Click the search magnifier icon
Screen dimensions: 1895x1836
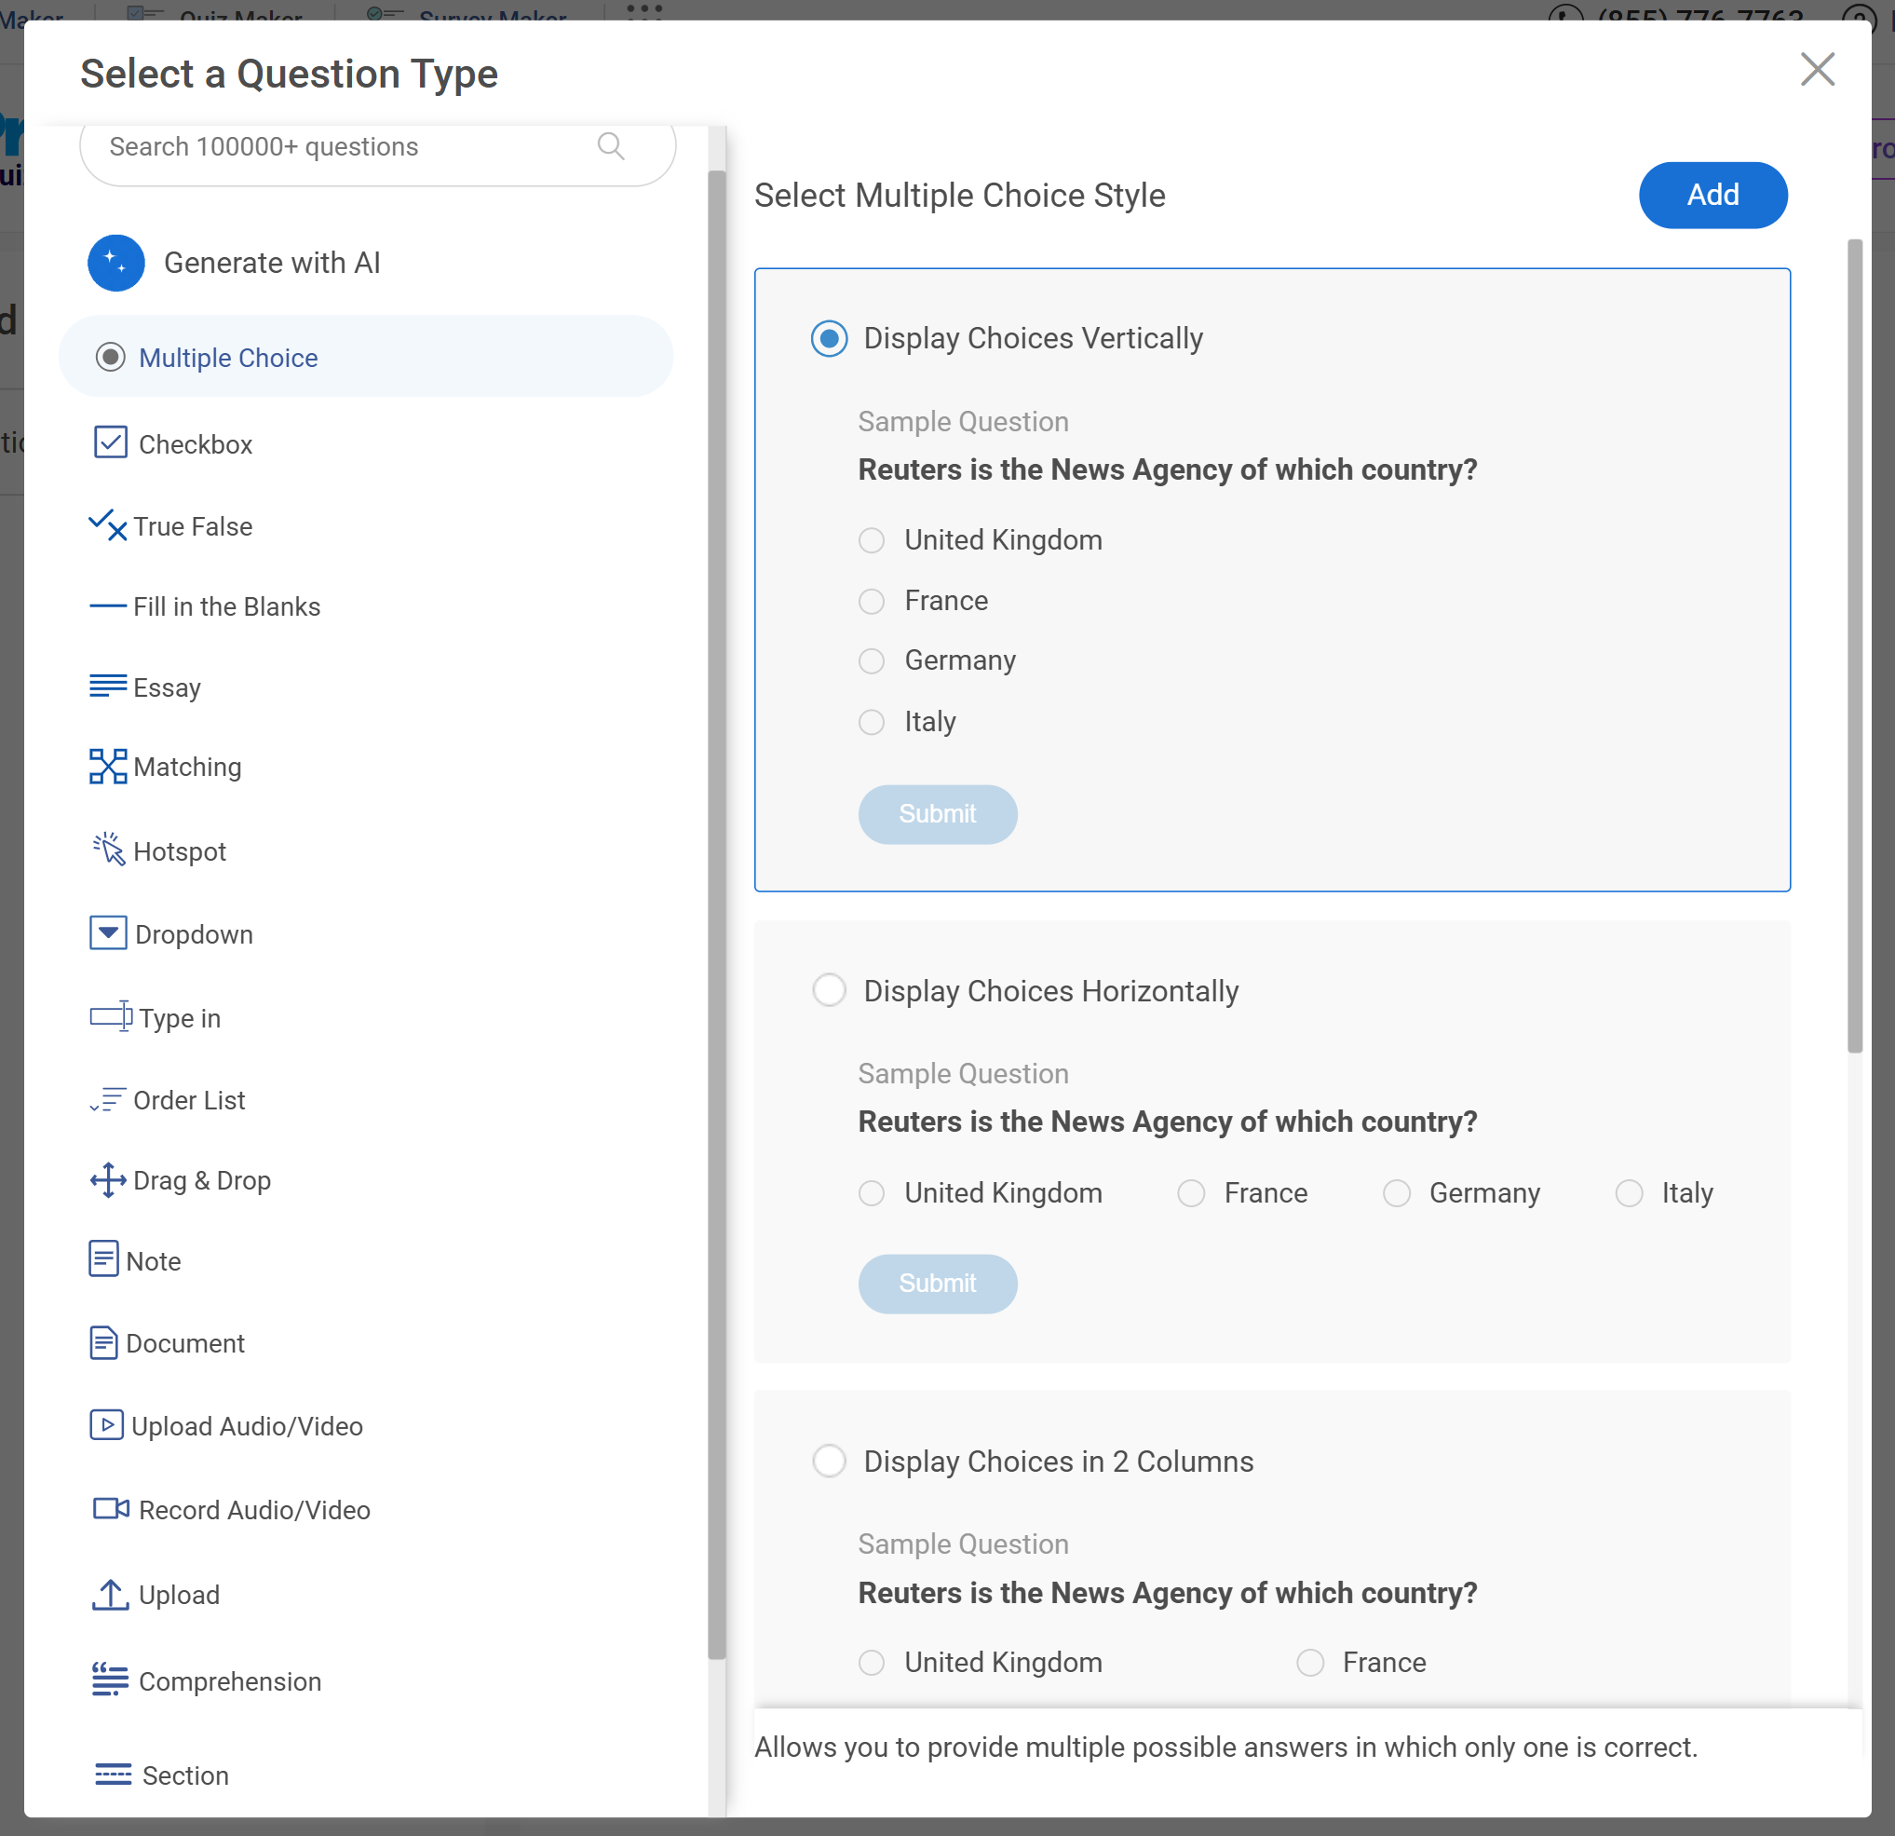tap(611, 146)
